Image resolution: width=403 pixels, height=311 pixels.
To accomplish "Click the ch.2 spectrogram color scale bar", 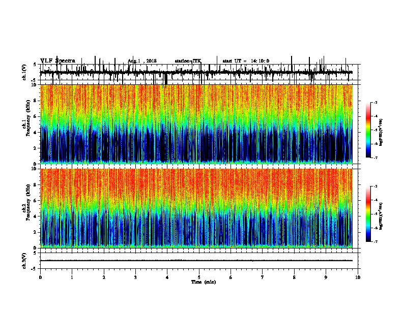I will tap(368, 214).
